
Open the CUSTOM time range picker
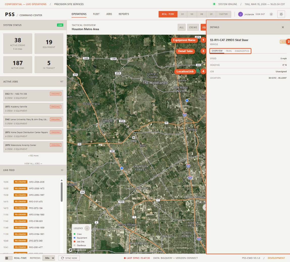[x=223, y=14]
